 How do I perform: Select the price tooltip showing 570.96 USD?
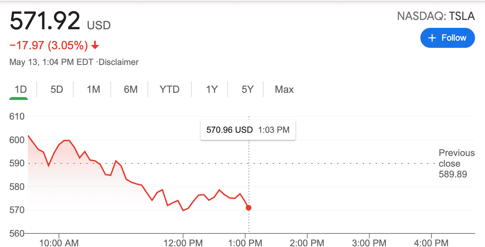click(x=248, y=130)
